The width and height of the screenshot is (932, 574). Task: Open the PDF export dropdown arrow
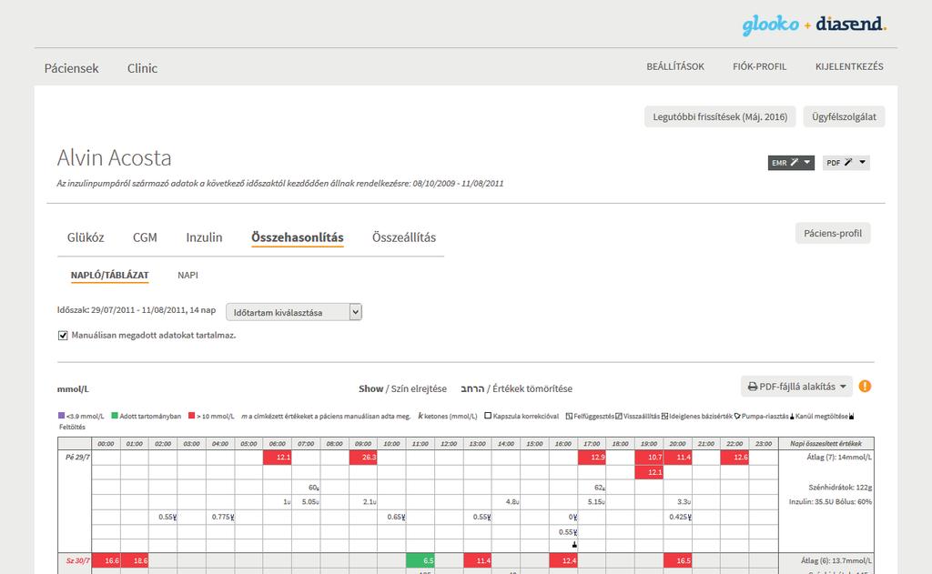[x=863, y=162]
